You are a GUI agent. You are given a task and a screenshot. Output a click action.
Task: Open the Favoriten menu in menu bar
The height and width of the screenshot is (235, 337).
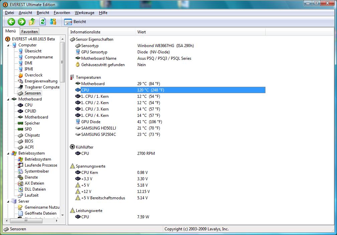click(x=62, y=13)
